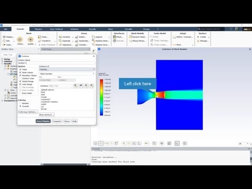Viewport: 252px width, 189px height.
Task: Click the Combine zones icon
Action: [60, 37]
